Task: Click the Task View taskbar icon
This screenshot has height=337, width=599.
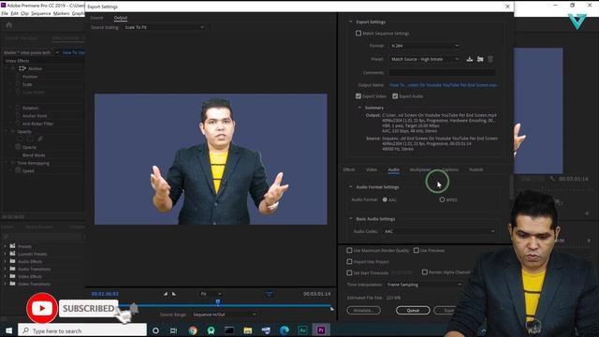Action: [173, 330]
